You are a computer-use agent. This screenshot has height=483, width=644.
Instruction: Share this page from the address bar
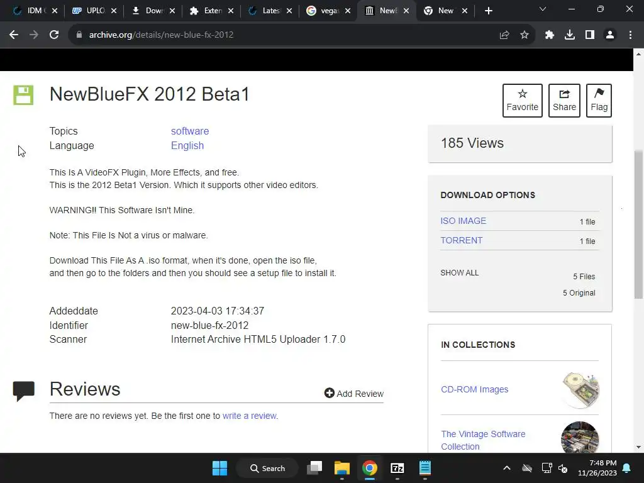[x=504, y=35]
